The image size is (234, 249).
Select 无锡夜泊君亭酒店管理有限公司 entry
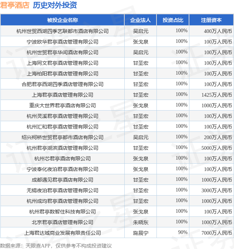point(63,190)
